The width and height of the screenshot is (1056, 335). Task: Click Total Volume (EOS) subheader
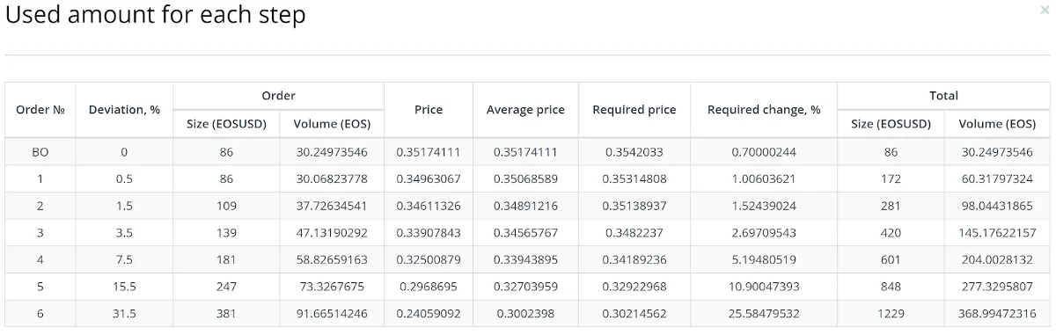[x=997, y=124]
